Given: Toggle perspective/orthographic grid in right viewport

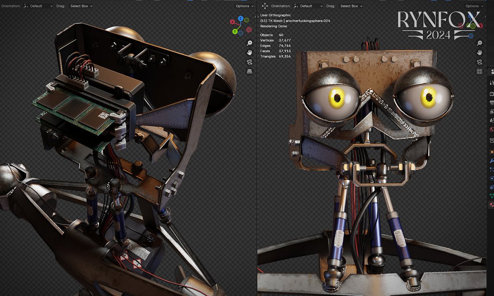Looking at the screenshot, I should point(480,72).
